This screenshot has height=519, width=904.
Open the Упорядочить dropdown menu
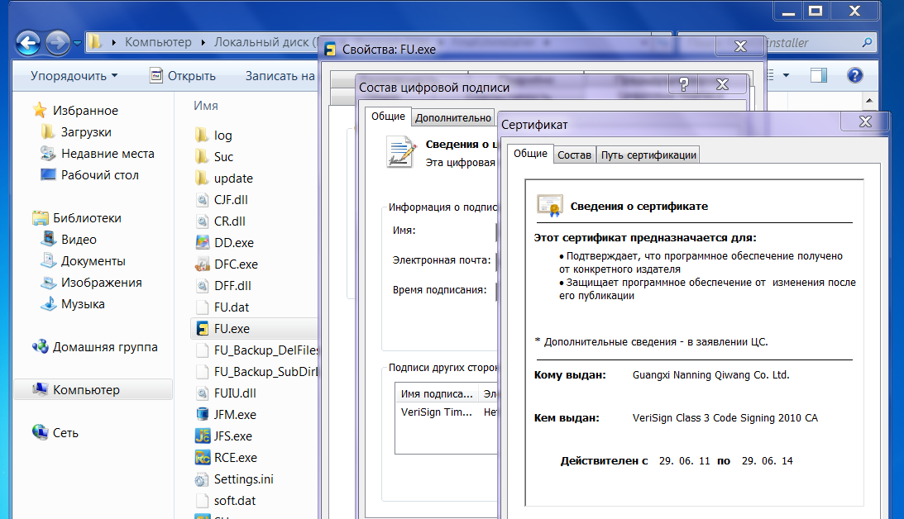74,75
